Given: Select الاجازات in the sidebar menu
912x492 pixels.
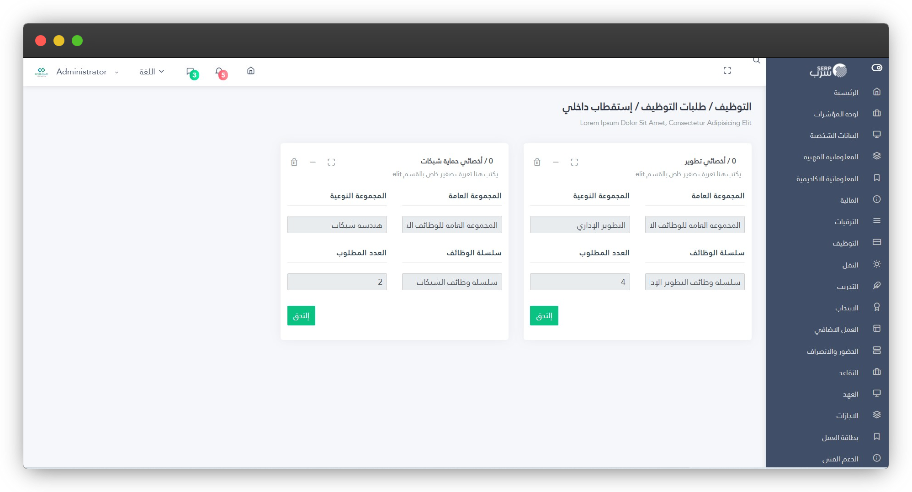Looking at the screenshot, I should click(x=847, y=415).
